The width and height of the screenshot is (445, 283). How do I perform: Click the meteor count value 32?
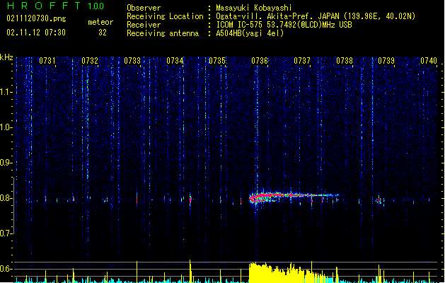pyautogui.click(x=103, y=33)
